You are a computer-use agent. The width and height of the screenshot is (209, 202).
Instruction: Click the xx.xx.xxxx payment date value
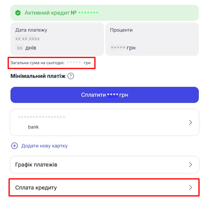coord(28,39)
